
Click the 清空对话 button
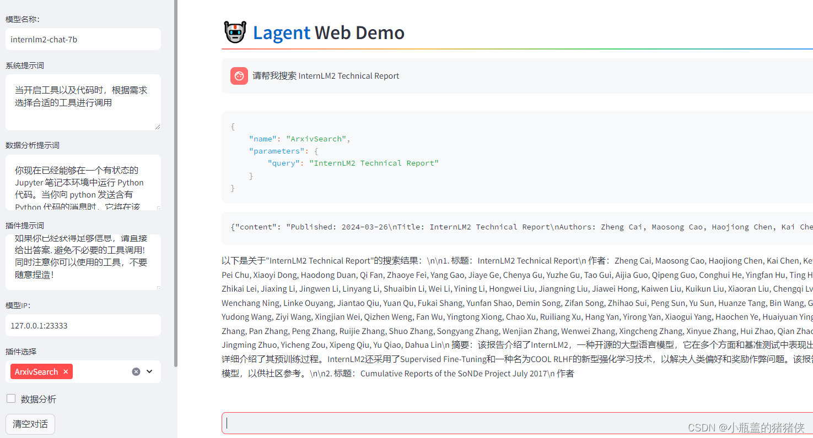pos(30,424)
